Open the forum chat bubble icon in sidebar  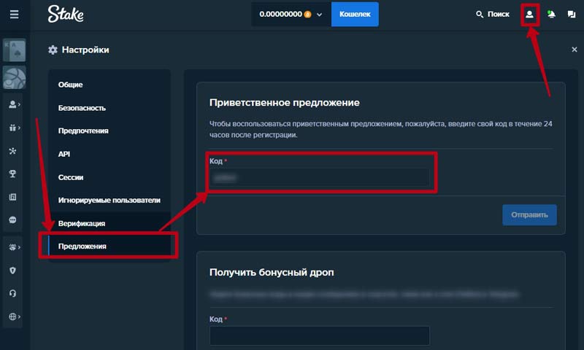(x=12, y=219)
